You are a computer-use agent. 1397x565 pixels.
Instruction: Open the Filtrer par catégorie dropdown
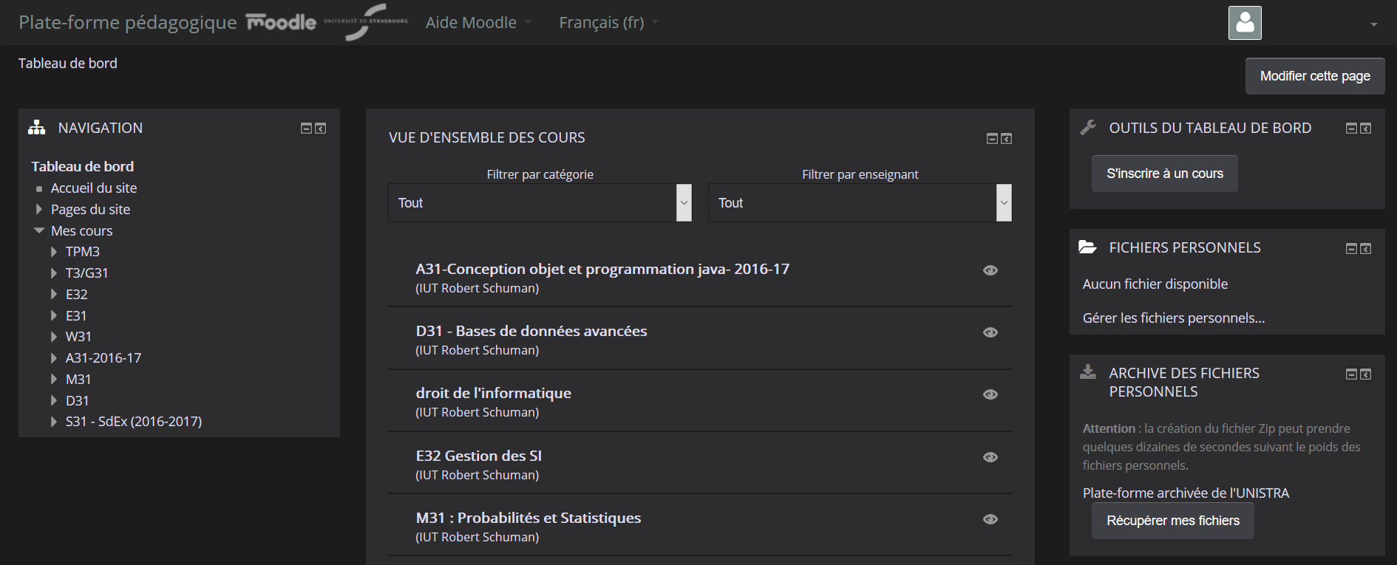point(540,203)
